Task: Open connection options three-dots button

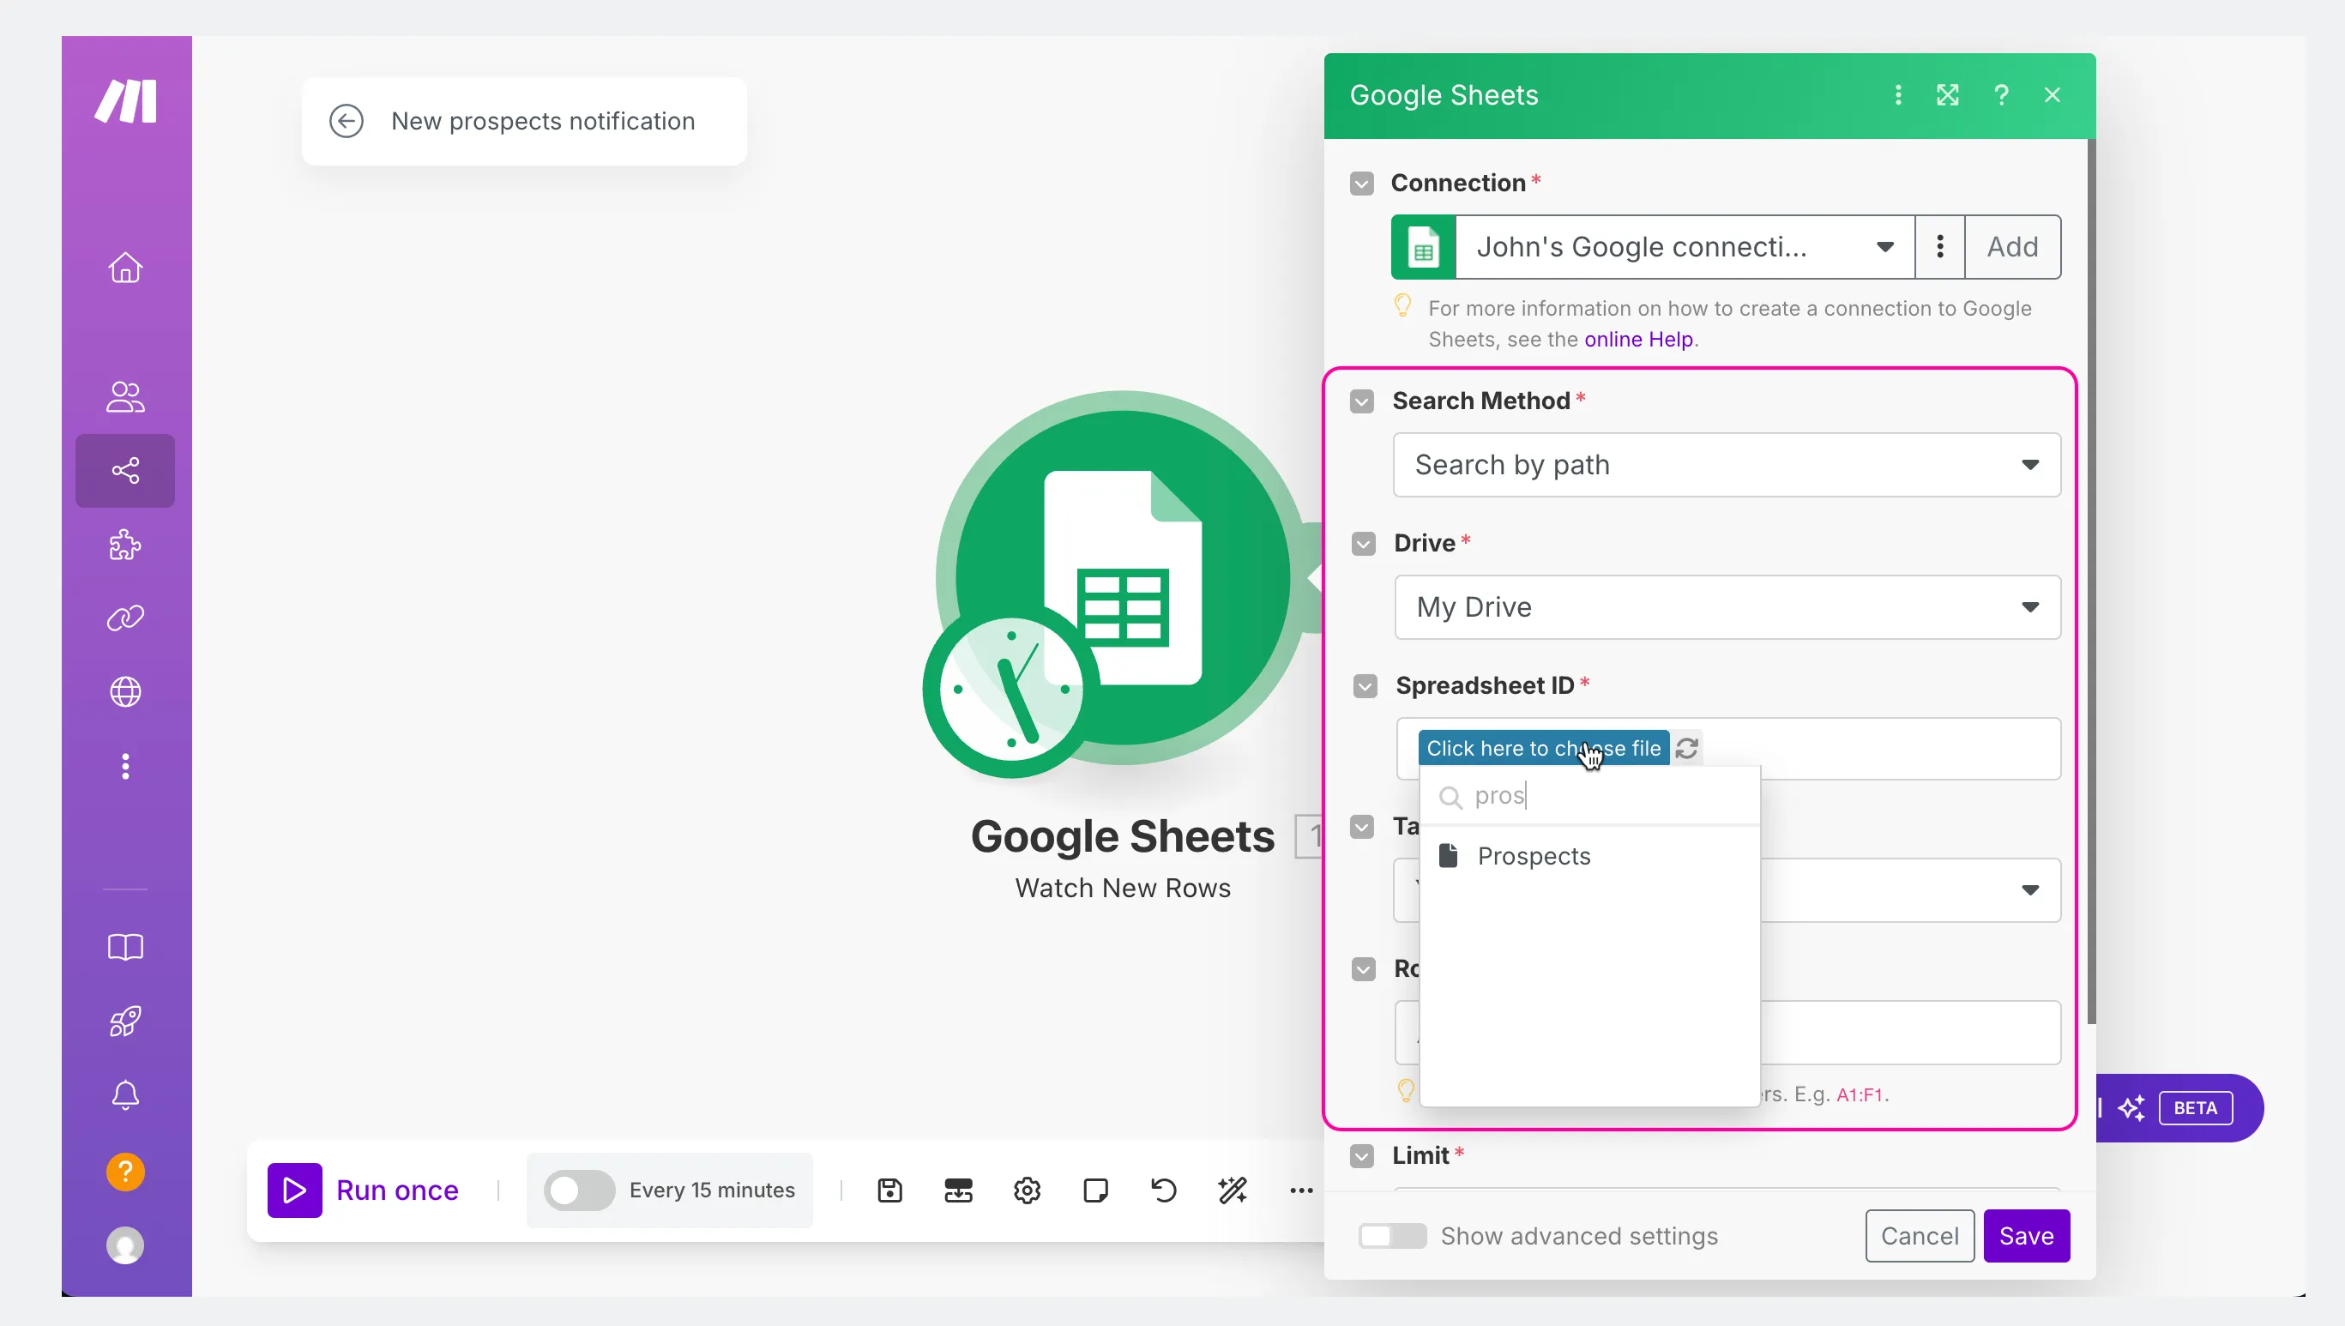Action: [x=1940, y=247]
